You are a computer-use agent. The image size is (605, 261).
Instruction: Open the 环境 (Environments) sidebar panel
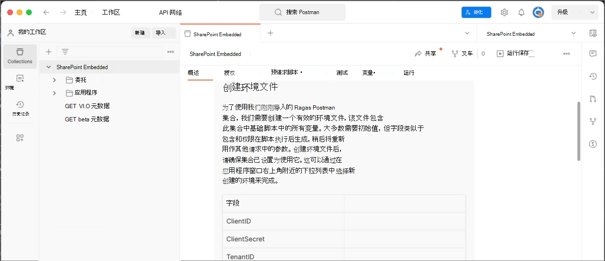coord(20,82)
